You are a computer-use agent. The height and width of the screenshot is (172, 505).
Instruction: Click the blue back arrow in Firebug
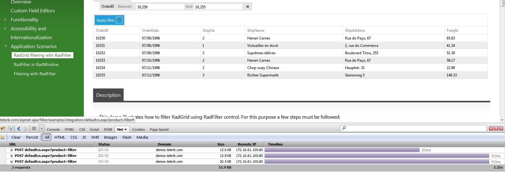click(x=19, y=129)
